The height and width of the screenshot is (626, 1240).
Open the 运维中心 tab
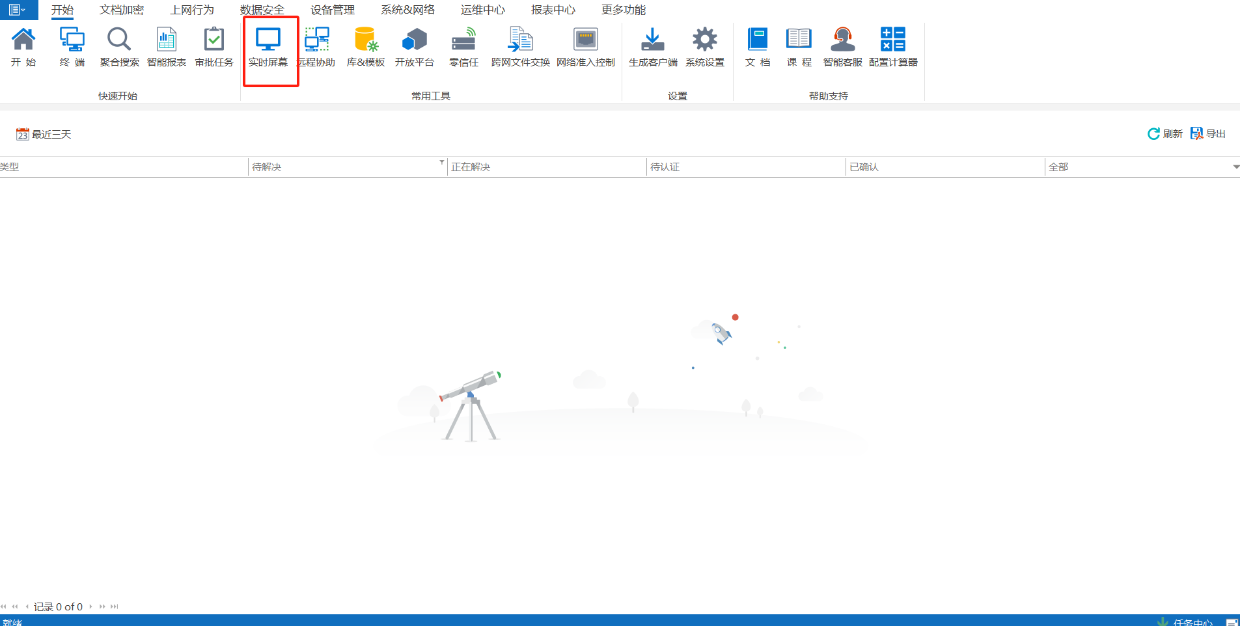pos(483,10)
